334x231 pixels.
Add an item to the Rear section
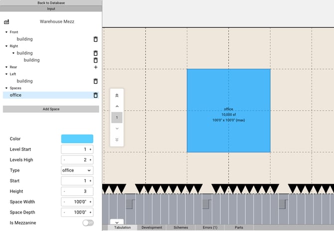click(95, 67)
